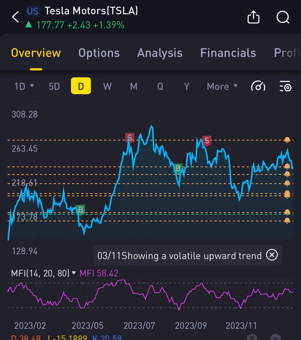The width and height of the screenshot is (301, 340).
Task: Dismiss the volatile upward trend tooltip
Action: [x=272, y=255]
